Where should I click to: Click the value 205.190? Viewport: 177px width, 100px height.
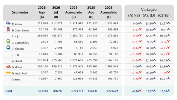[43, 66]
